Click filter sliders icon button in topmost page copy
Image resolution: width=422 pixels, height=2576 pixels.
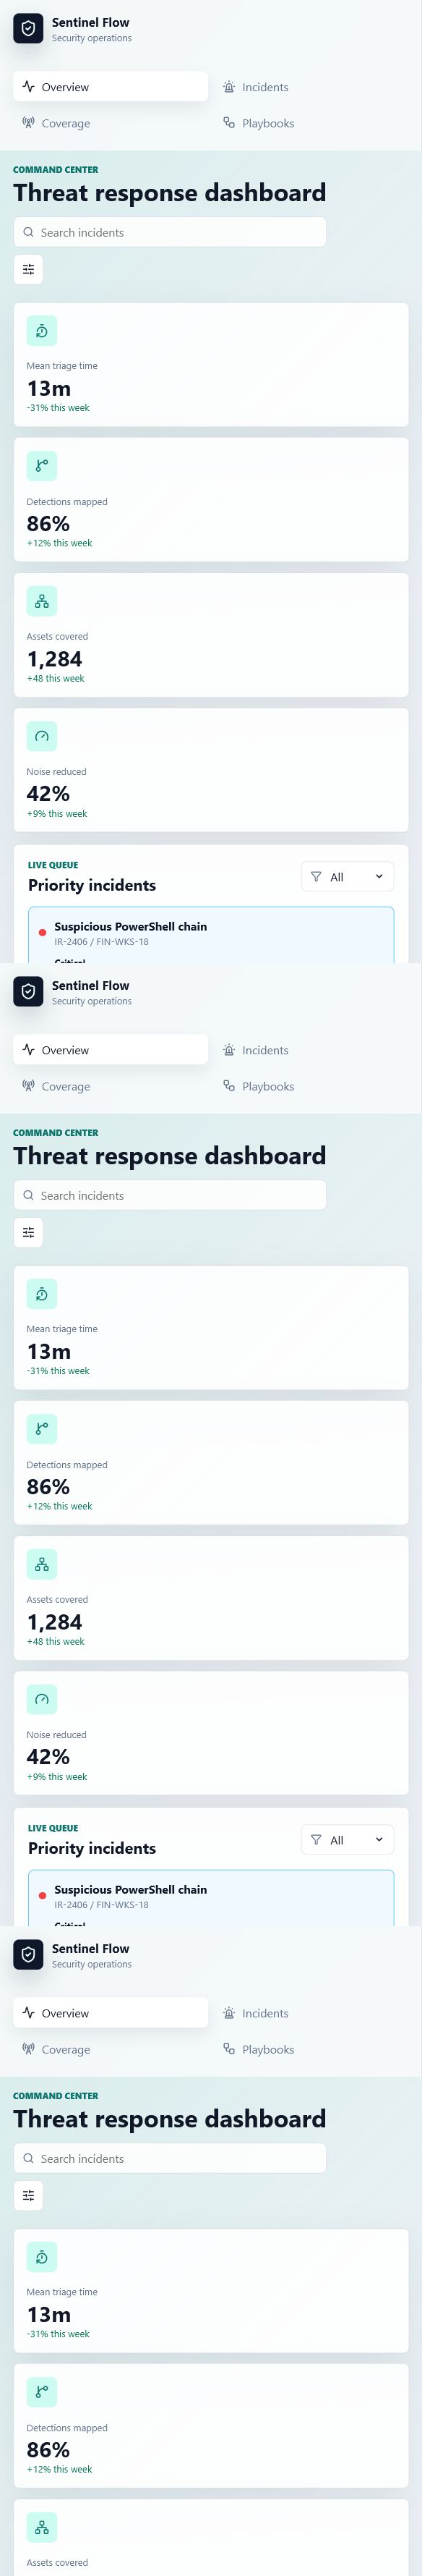(28, 269)
